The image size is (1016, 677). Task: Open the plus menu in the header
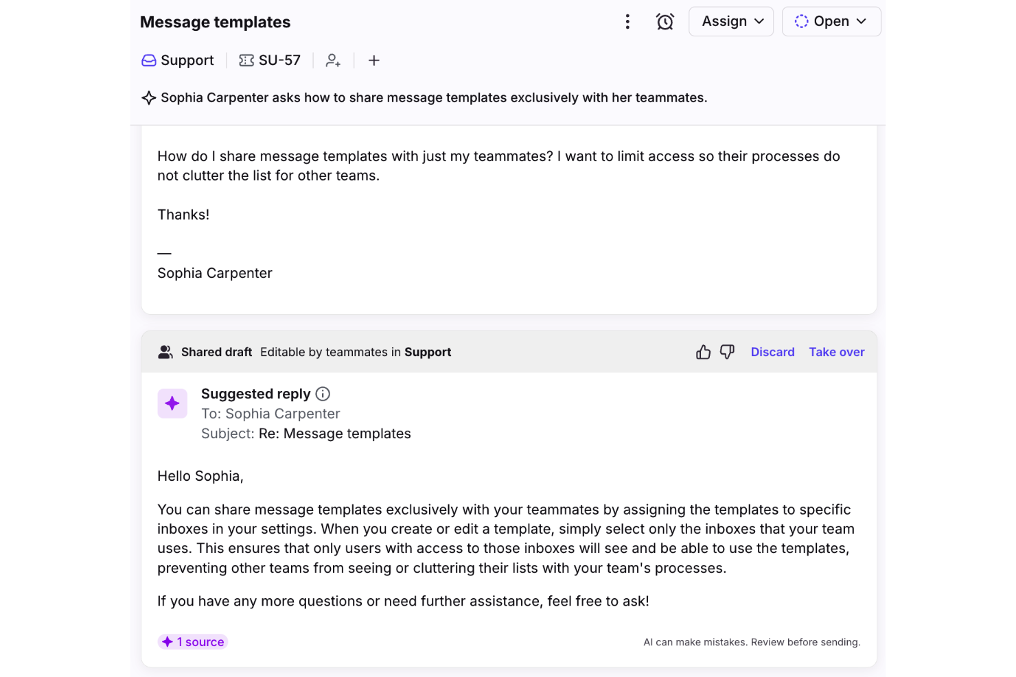click(x=374, y=60)
